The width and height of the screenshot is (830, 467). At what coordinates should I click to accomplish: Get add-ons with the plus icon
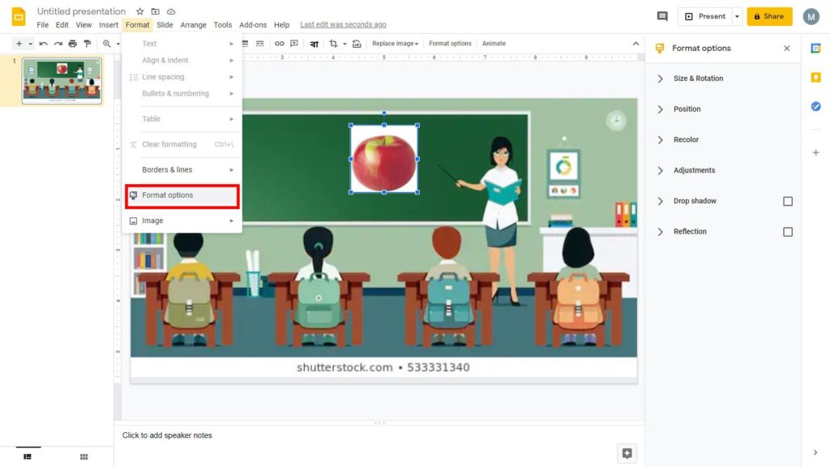(x=815, y=152)
